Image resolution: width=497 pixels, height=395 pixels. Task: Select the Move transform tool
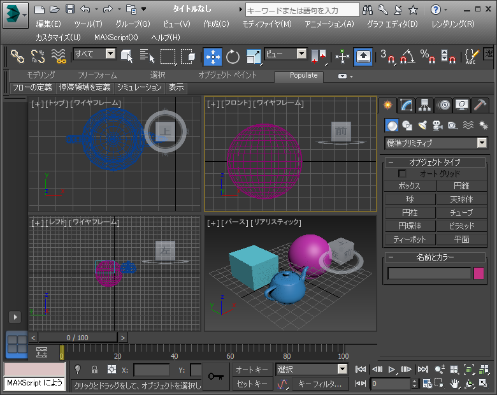click(212, 57)
